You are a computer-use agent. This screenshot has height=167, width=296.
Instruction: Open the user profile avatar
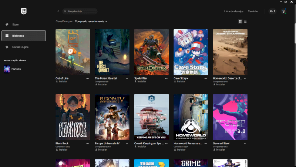[x=283, y=12]
